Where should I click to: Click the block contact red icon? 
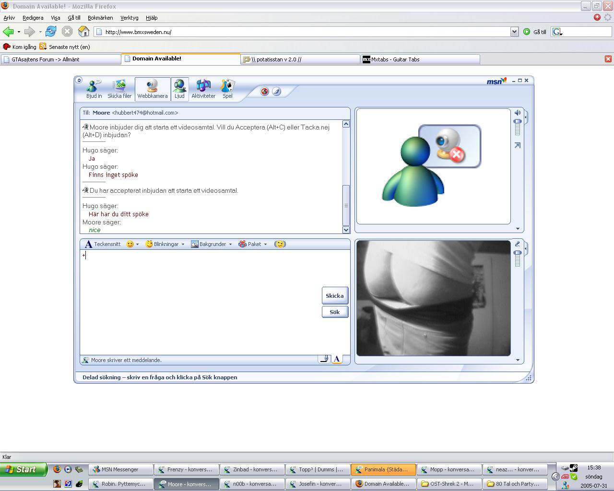pos(264,91)
